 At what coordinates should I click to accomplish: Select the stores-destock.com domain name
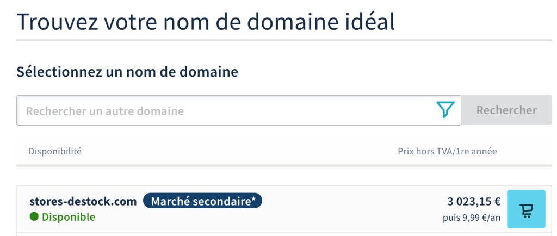83,201
